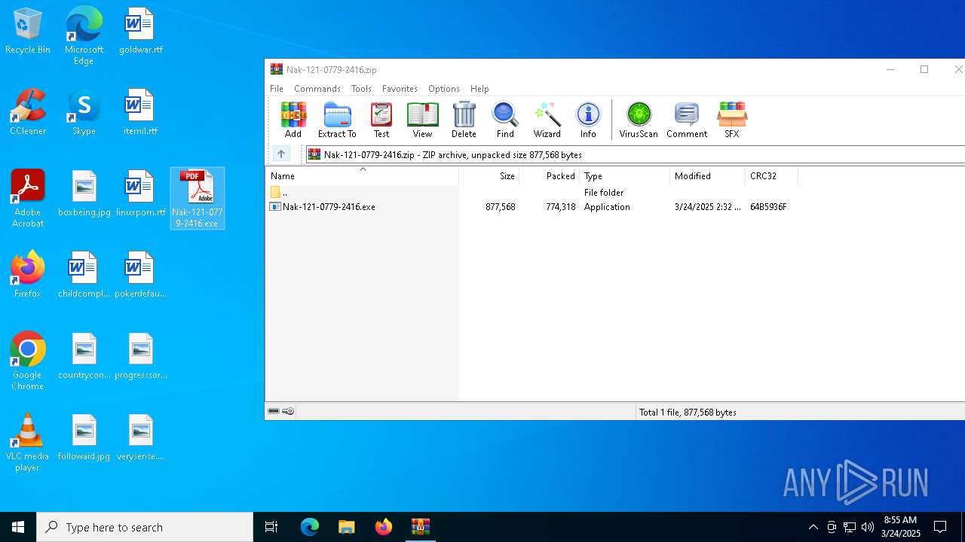
Task: Click the archive path address field
Action: 635,154
